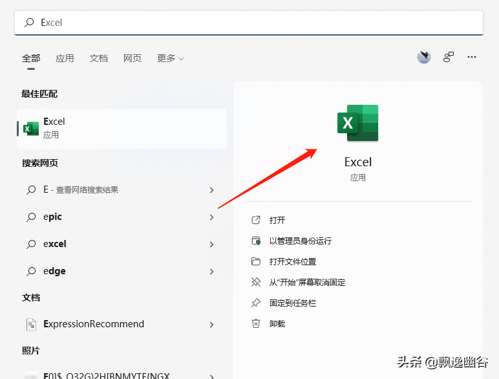Open the user profile avatar

(x=424, y=57)
